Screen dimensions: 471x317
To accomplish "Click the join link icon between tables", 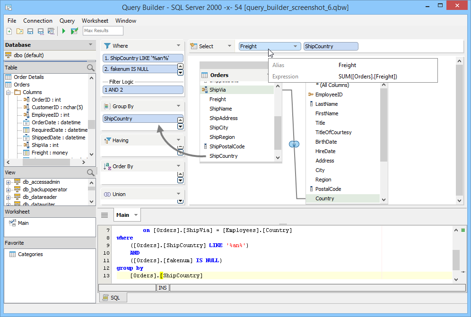I will coord(294,145).
